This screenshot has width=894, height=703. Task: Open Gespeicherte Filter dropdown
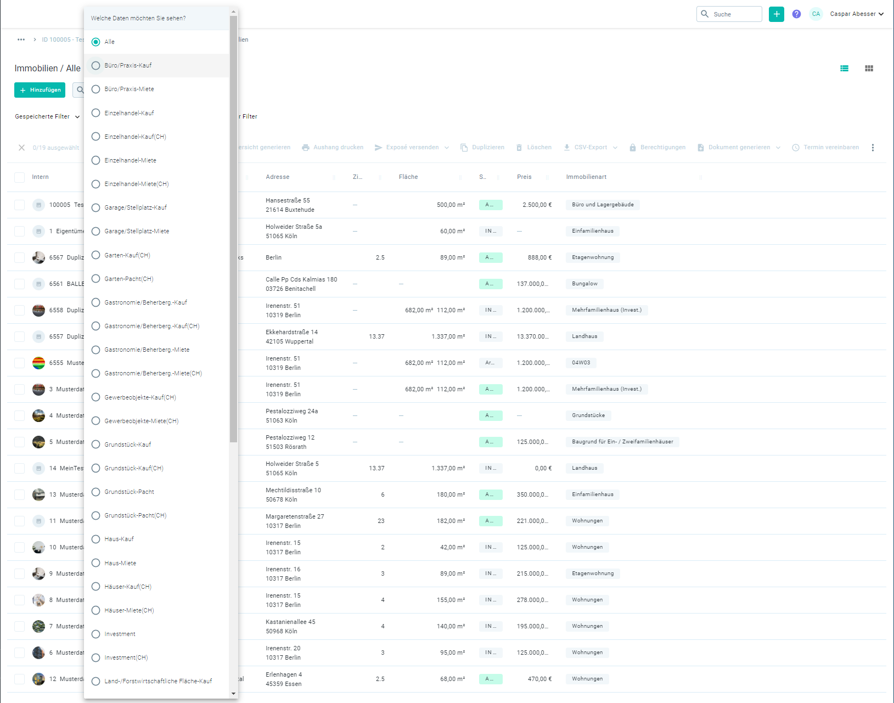click(x=47, y=116)
